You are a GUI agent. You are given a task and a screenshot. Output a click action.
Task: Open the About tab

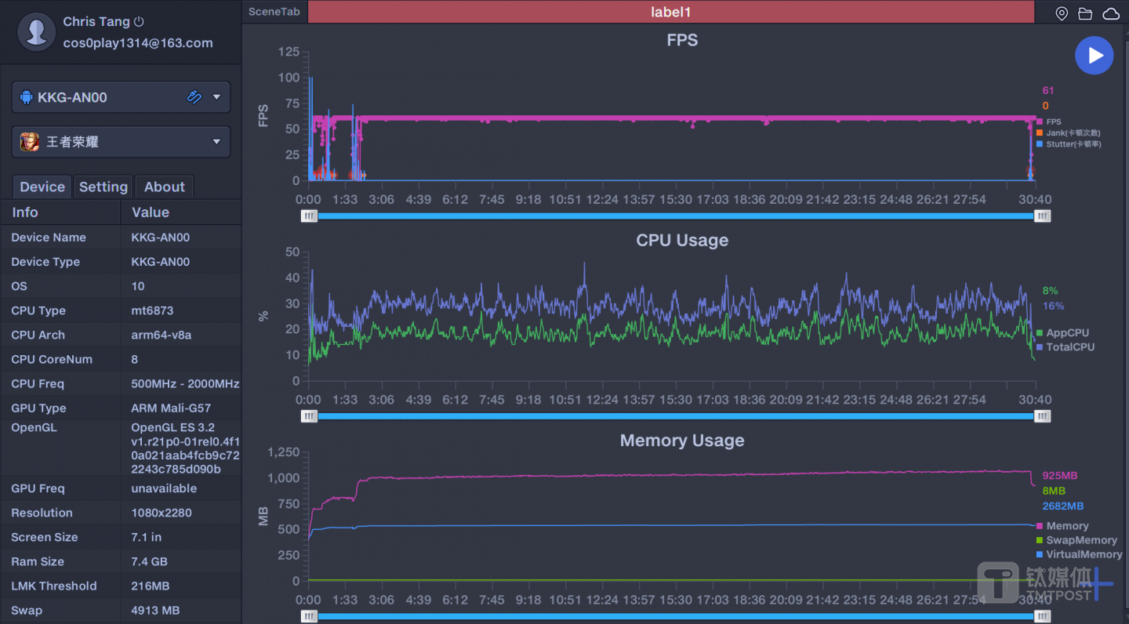pyautogui.click(x=165, y=187)
